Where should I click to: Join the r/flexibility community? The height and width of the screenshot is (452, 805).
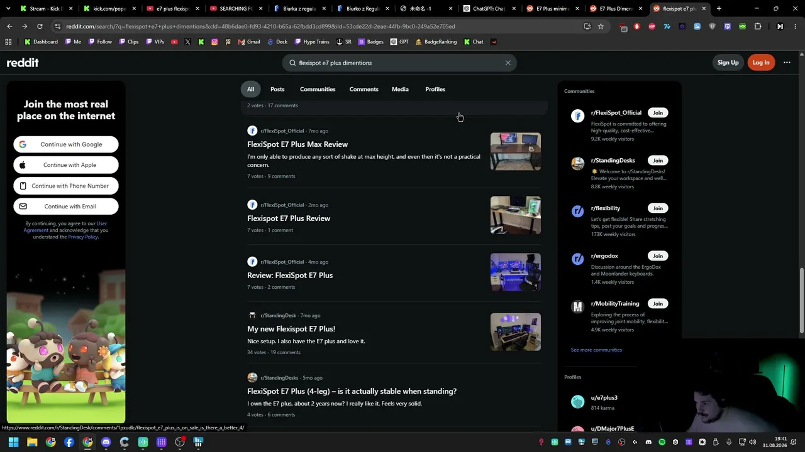658,208
